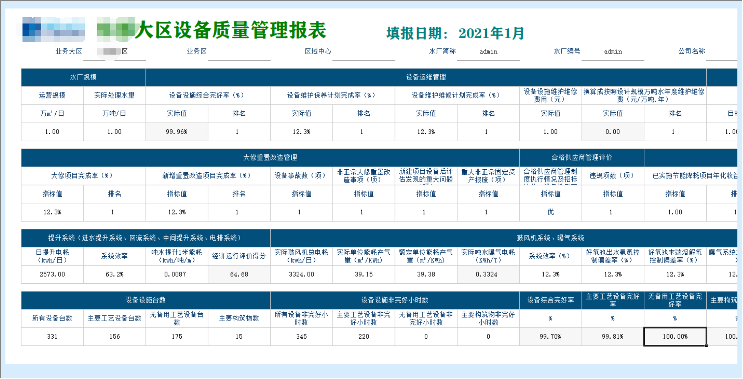
Task: Select the 万m³/日 unit cell
Action: pos(52,114)
